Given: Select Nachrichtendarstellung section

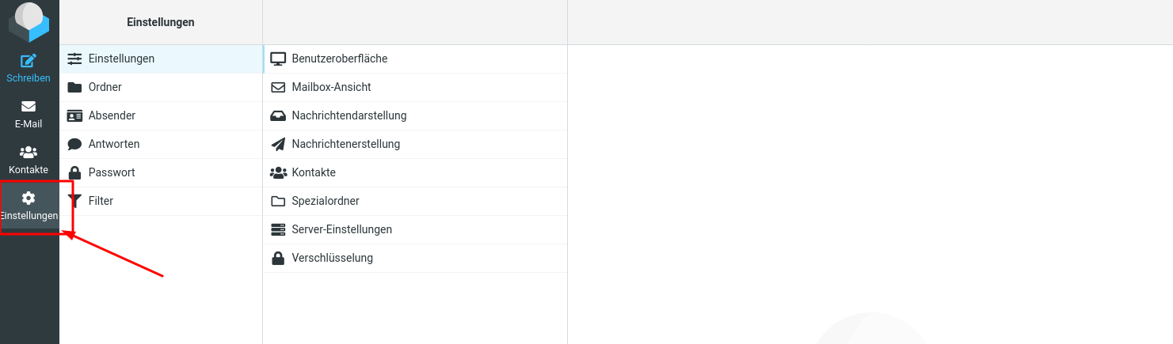Looking at the screenshot, I should click(415, 115).
